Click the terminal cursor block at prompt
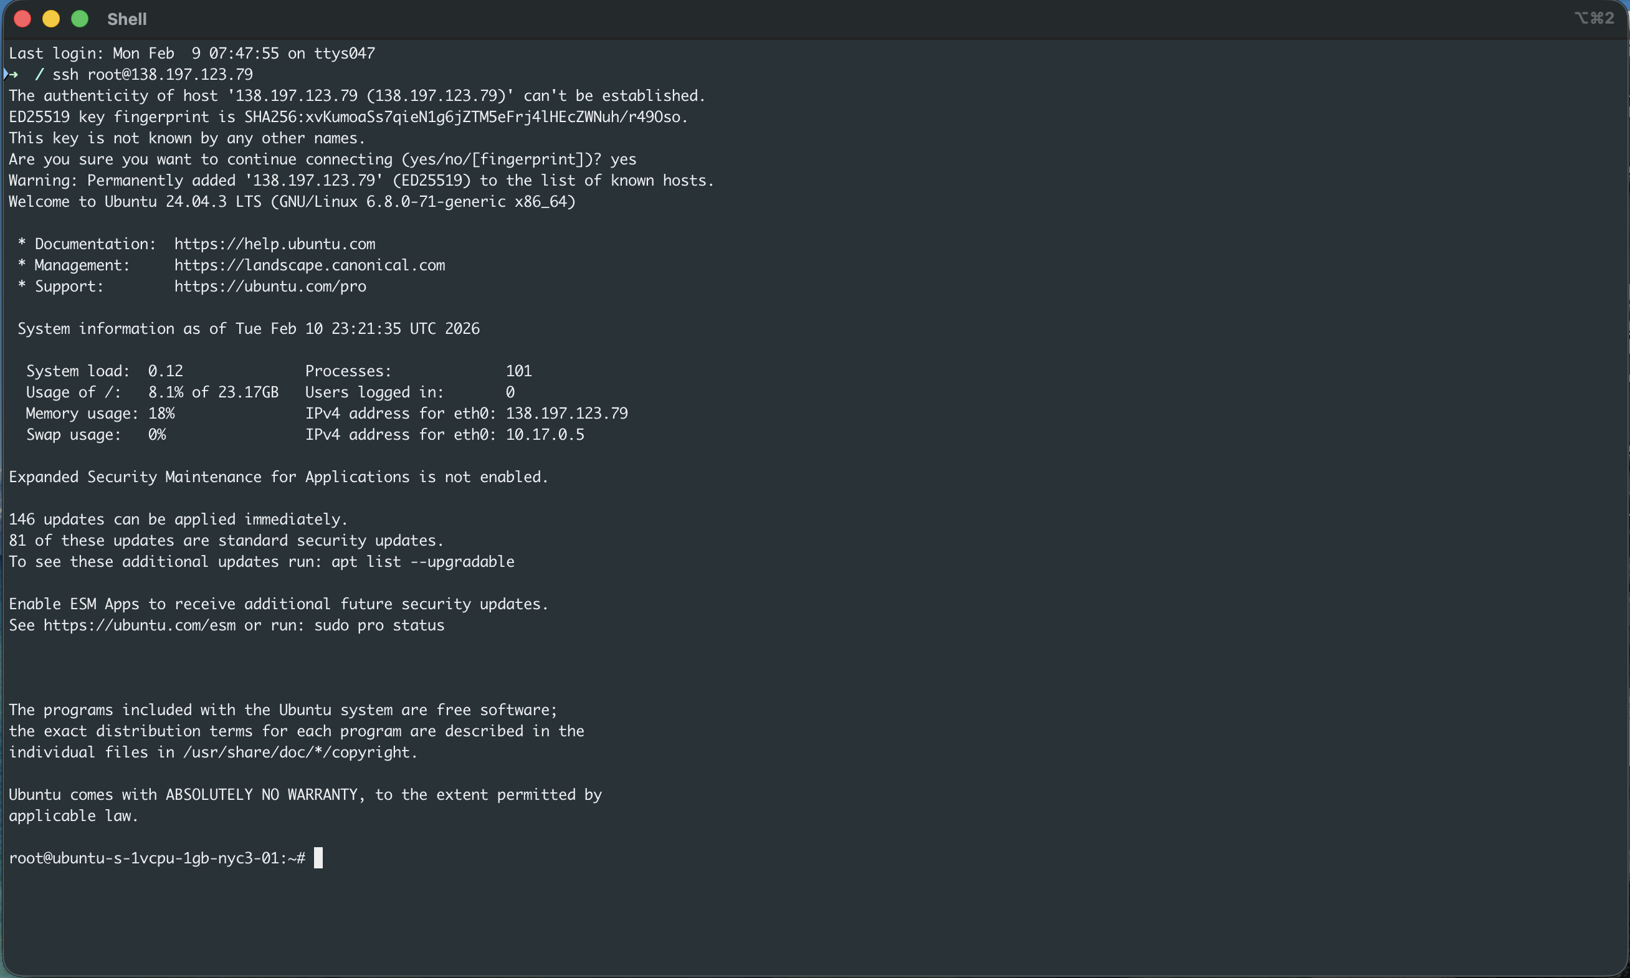1630x978 pixels. coord(318,858)
